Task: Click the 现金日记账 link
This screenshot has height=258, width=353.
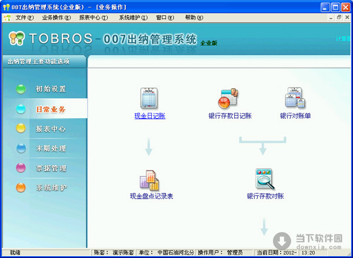Action: [x=149, y=116]
